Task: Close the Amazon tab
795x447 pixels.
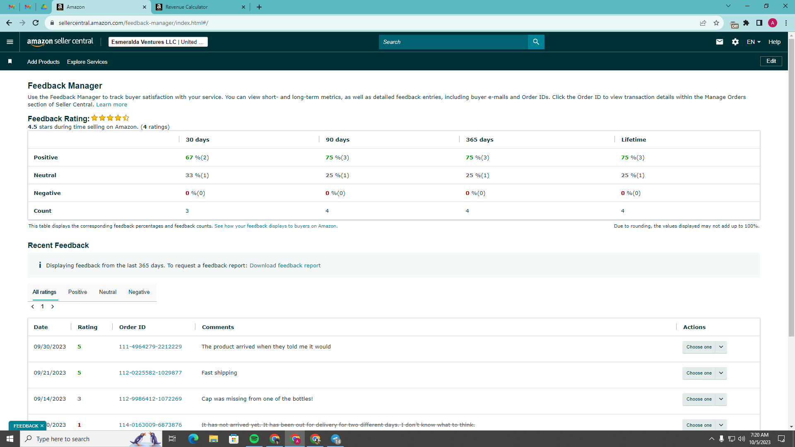Action: tap(145, 7)
